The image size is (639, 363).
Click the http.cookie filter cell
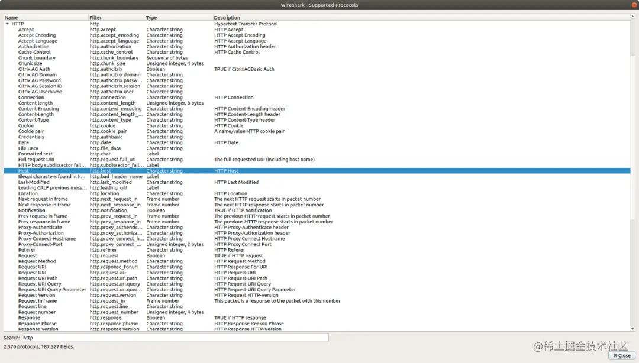coord(103,126)
